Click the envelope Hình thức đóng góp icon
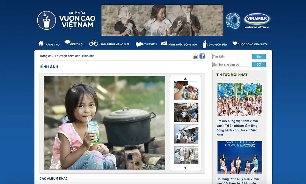The image size is (306, 184). (164, 43)
